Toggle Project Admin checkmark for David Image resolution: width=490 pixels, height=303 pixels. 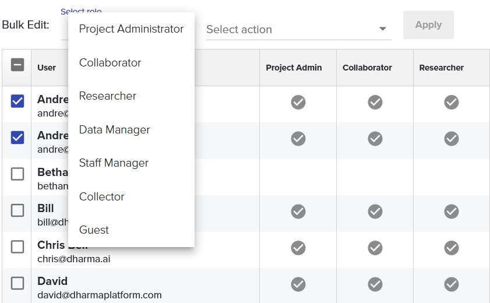(298, 284)
